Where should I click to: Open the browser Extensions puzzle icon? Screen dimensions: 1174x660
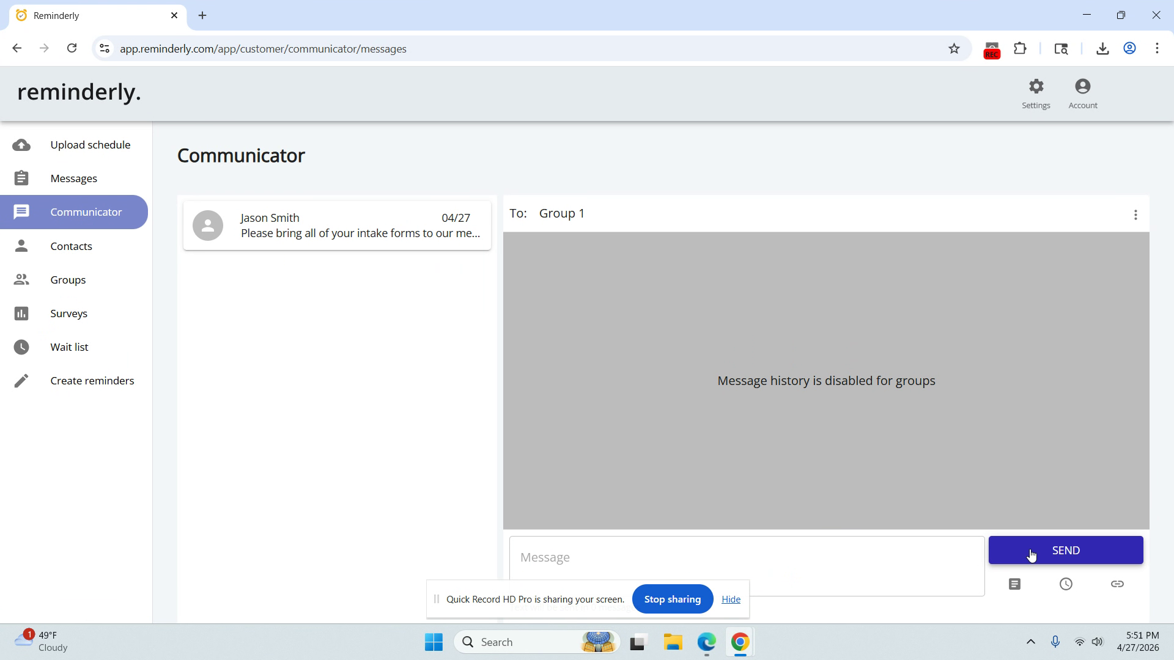1020,49
